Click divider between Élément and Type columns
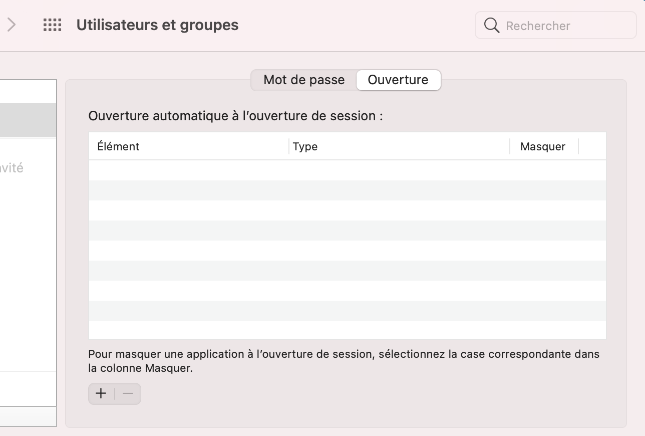Image resolution: width=645 pixels, height=436 pixels. tap(289, 146)
